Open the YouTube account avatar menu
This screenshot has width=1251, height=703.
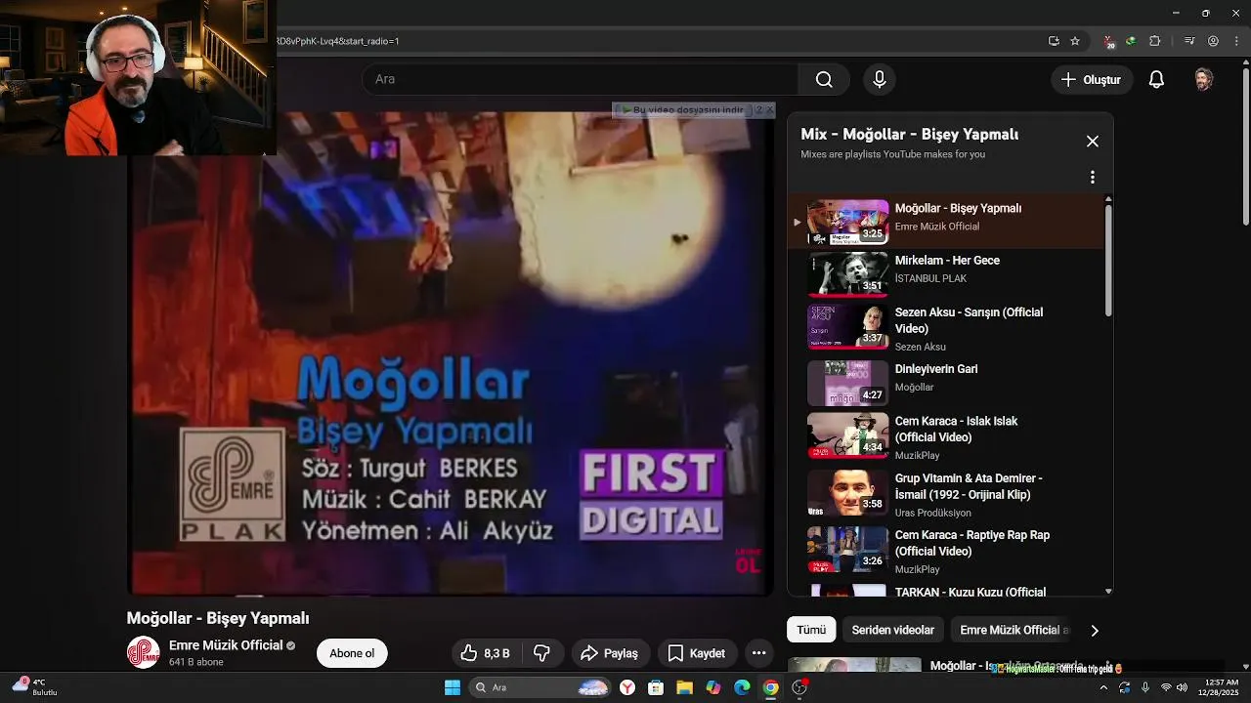pyautogui.click(x=1204, y=79)
